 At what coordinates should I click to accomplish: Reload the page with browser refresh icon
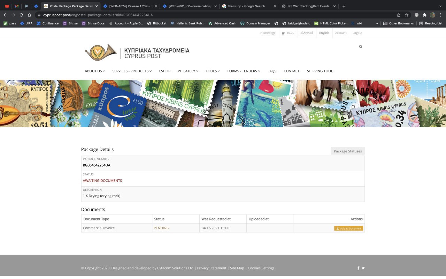pos(21,15)
